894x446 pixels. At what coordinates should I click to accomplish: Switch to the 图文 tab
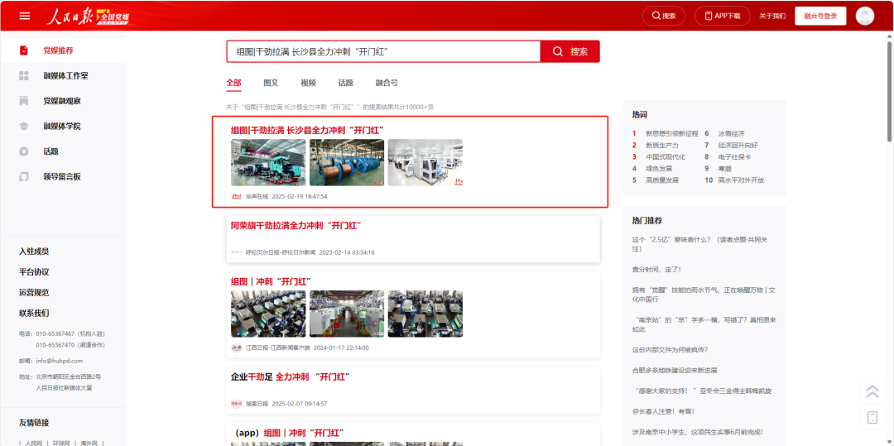[271, 83]
